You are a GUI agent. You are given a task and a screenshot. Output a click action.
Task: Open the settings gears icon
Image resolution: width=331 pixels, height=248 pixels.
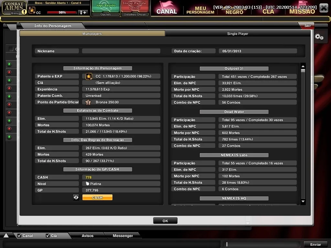point(319,37)
